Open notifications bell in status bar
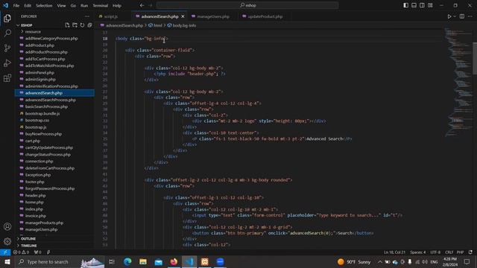Image resolution: width=477 pixels, height=268 pixels. tap(470, 252)
